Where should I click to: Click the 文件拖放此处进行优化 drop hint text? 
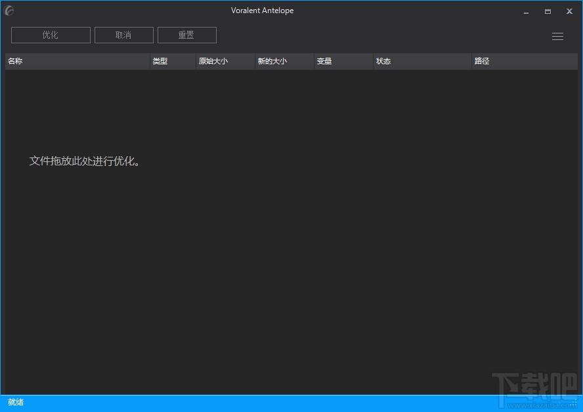click(85, 161)
